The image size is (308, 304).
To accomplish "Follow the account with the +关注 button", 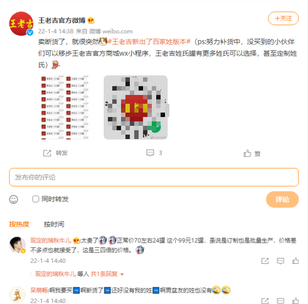I will (283, 18).
